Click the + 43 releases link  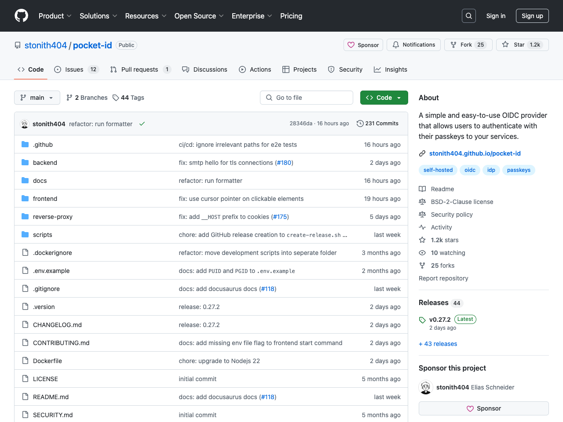[438, 344]
